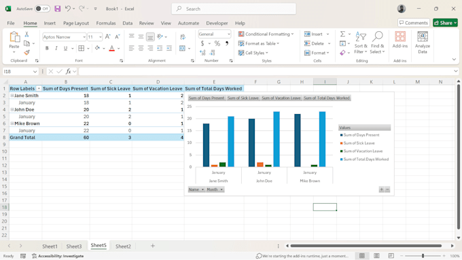Open the Insert ribbon tab
The height and width of the screenshot is (260, 462).
pyautogui.click(x=50, y=23)
